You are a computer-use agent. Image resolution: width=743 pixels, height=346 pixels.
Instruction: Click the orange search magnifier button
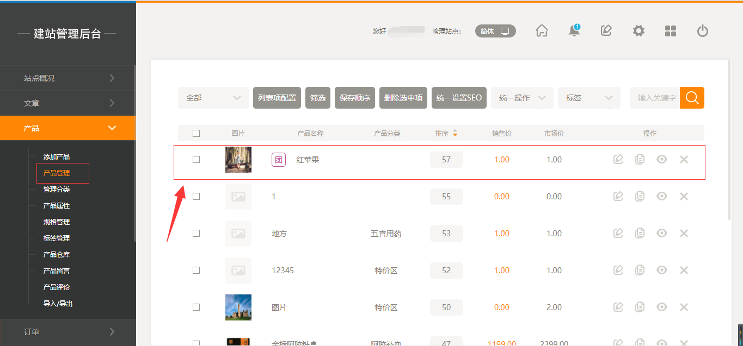tap(692, 98)
